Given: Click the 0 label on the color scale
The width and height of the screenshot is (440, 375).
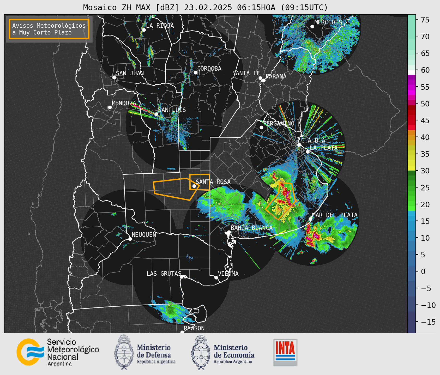Looking at the screenshot, I should (423, 272).
